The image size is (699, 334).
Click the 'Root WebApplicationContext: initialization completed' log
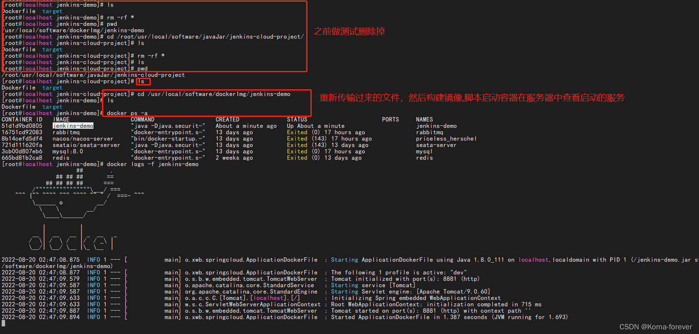point(437,304)
